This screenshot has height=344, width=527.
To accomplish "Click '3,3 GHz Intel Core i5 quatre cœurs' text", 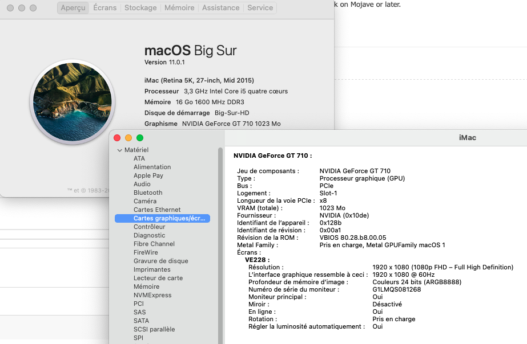I will (x=236, y=91).
